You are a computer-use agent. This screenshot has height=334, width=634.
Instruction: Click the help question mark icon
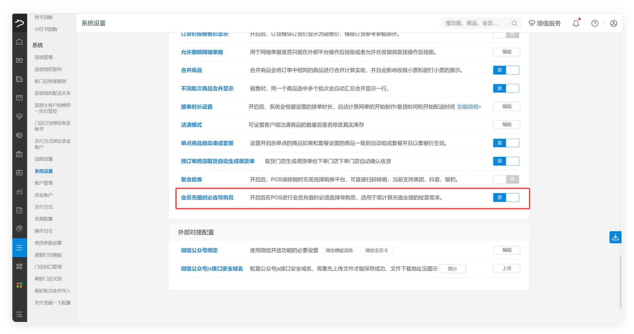click(x=595, y=23)
